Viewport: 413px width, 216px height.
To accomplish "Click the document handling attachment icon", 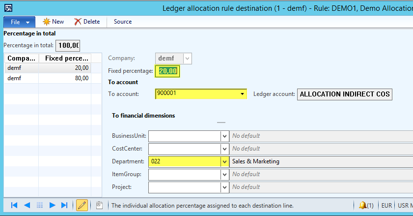I will coord(99,205).
